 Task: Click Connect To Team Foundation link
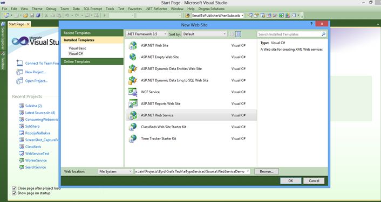[42, 63]
